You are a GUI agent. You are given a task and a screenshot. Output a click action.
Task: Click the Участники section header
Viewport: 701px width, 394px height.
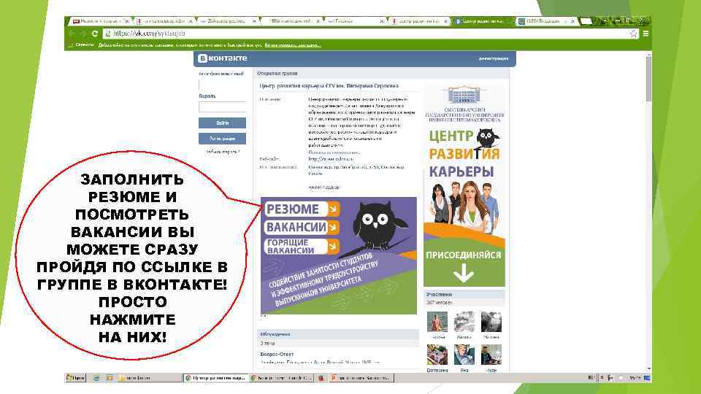(x=464, y=294)
